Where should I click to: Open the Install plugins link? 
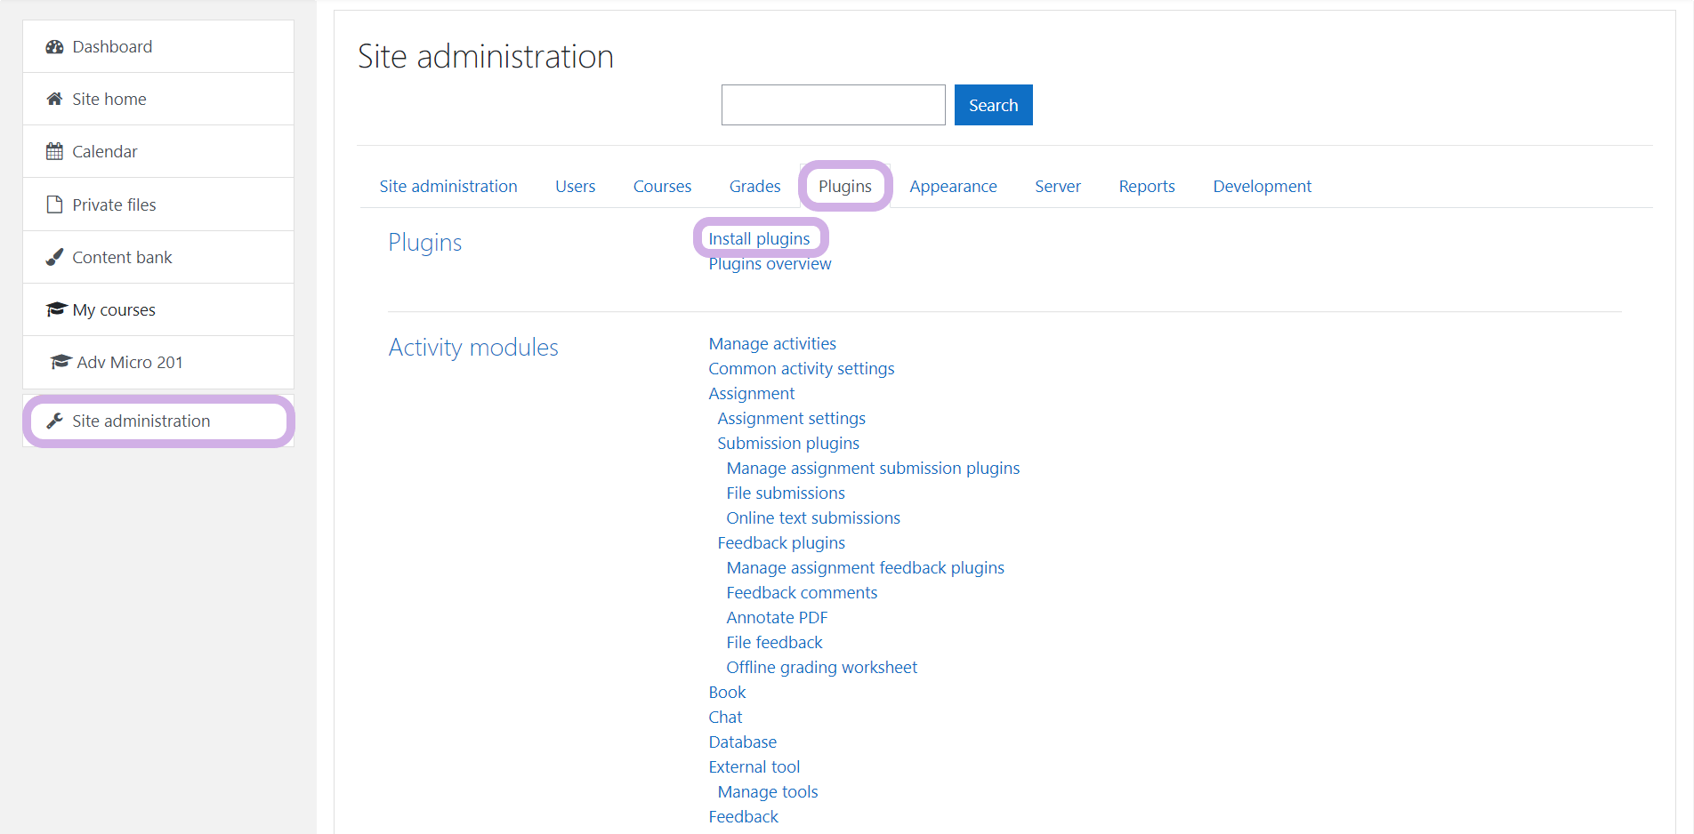pos(759,238)
